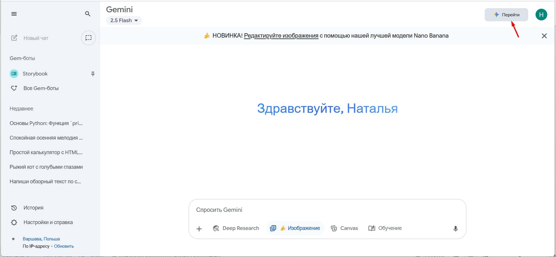
Task: Click the Settings gear icon
Action: (x=14, y=222)
